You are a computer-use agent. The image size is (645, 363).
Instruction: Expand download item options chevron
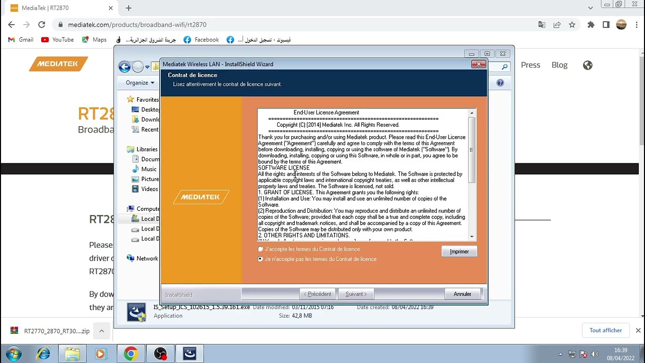click(x=101, y=331)
